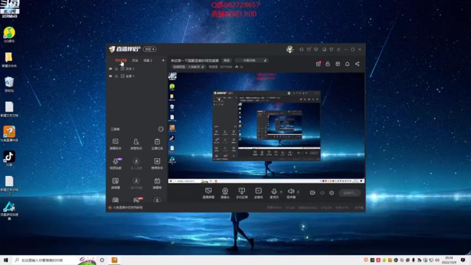The image size is (471, 265).
Task: Open the layout icon above the preview
Action: (x=337, y=64)
